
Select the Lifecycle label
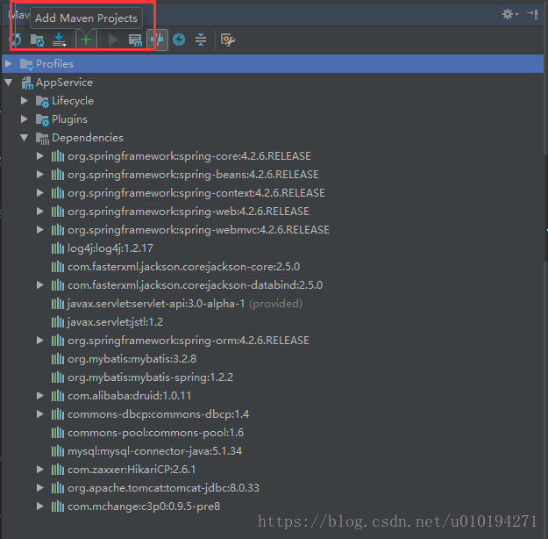click(73, 101)
